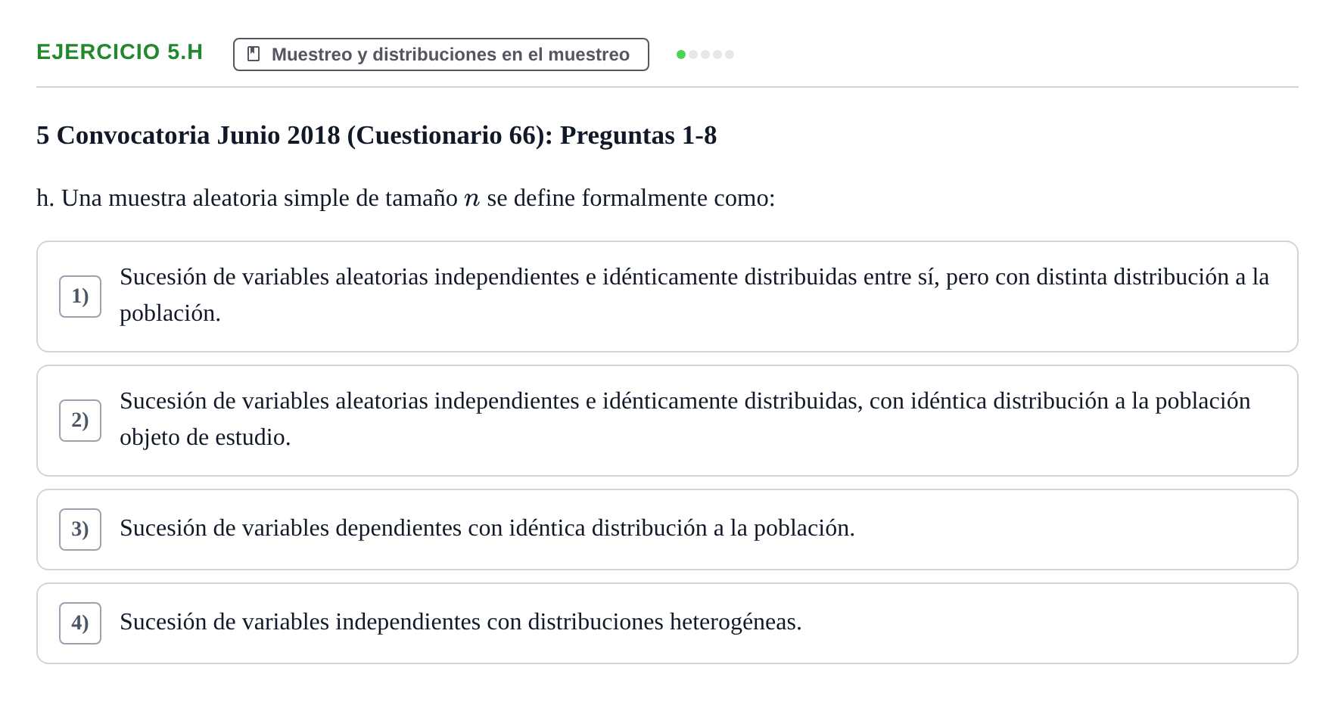The height and width of the screenshot is (702, 1335).
Task: Click answer text 'pero con distinta distribución a la población'
Action: click(x=694, y=295)
